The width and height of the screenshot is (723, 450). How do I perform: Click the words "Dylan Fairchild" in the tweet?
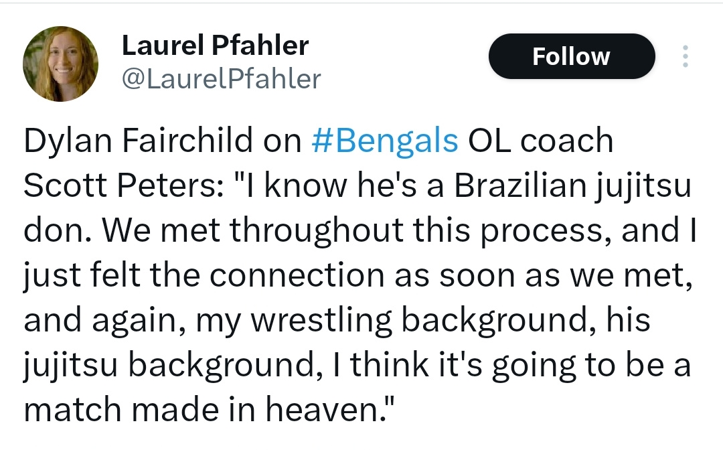(139, 141)
